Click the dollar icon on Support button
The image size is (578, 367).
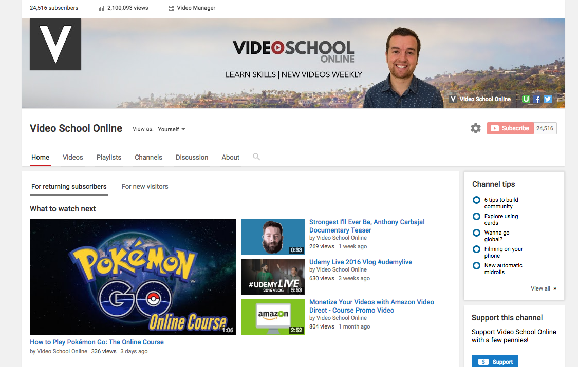pos(483,362)
